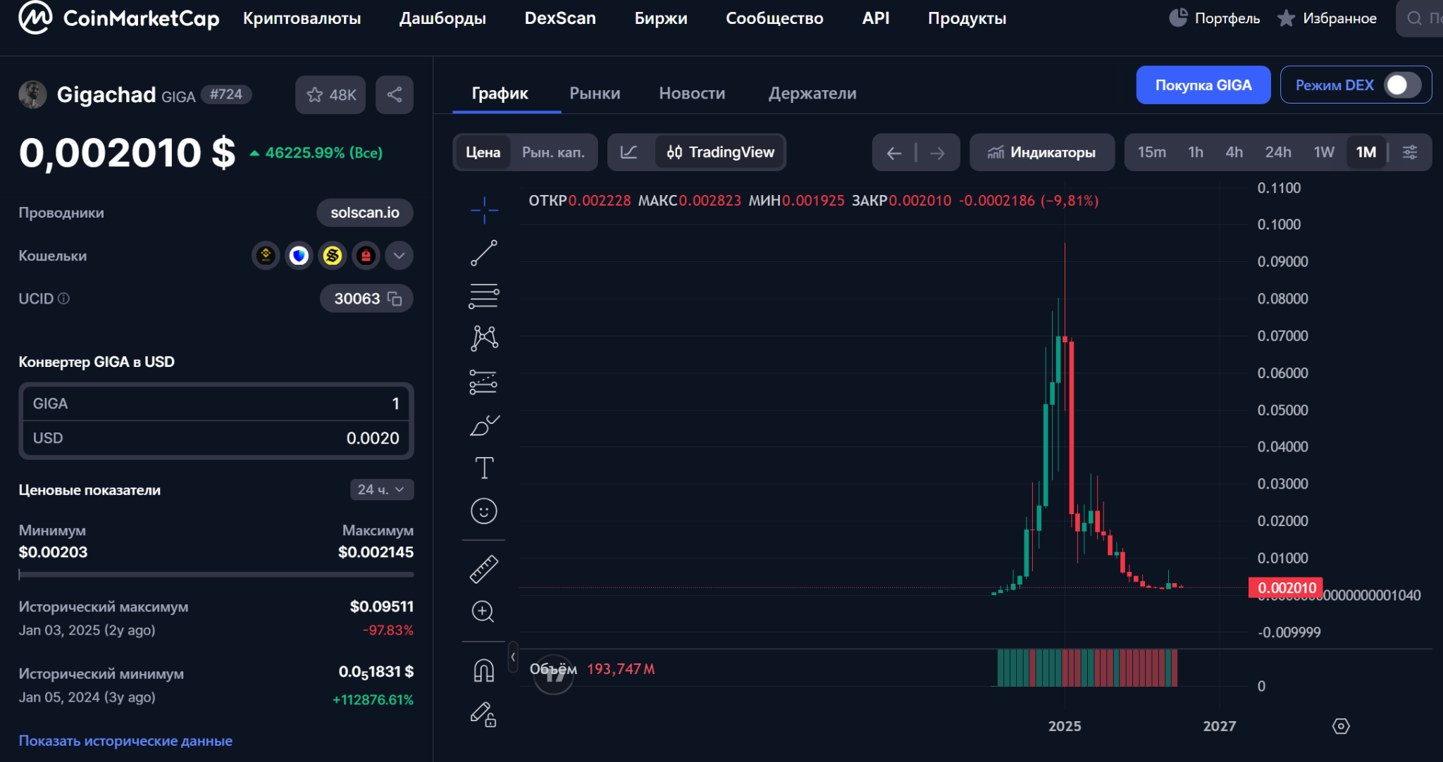Select the Fibonacci retracement tool
Screen dimensions: 1443x762
pos(484,296)
